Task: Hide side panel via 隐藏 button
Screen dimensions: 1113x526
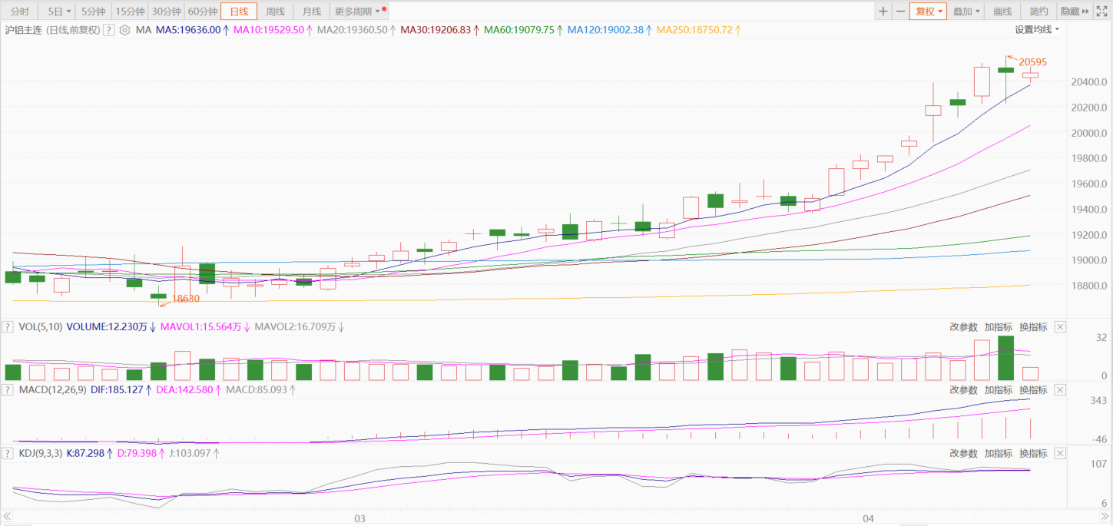Action: point(1075,12)
